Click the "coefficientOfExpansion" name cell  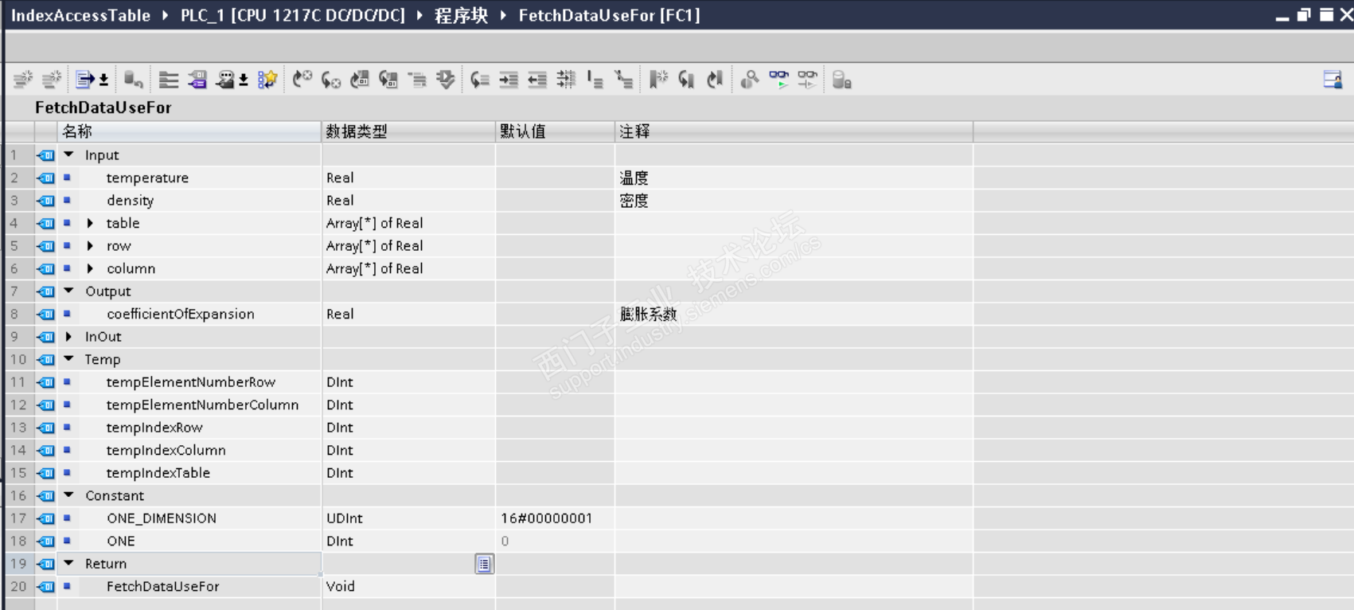pyautogui.click(x=181, y=315)
